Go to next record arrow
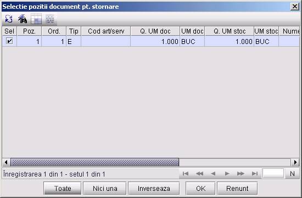The height and width of the screenshot is (198, 302). 227,173
